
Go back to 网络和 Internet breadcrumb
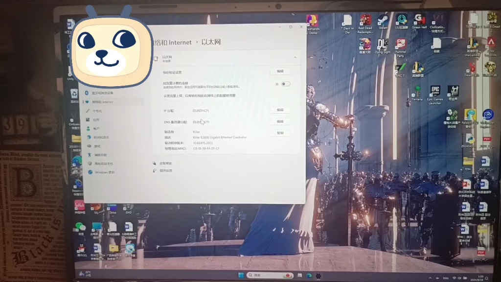172,42
